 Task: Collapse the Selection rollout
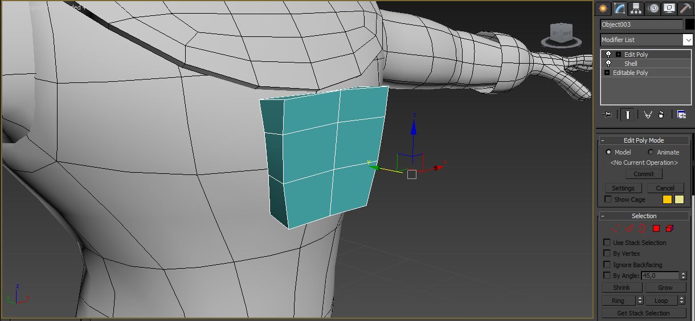(603, 216)
